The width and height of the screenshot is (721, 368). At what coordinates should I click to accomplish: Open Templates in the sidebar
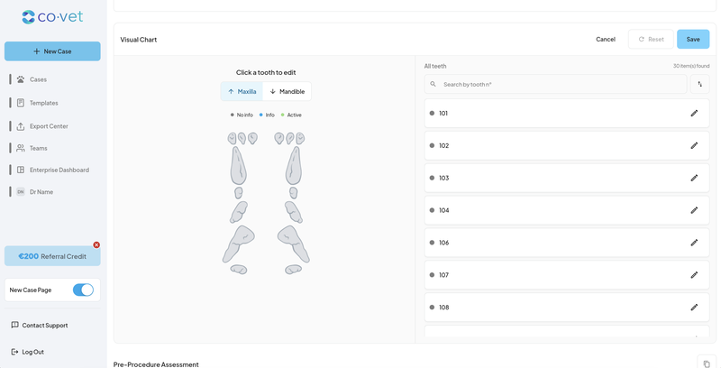coord(43,103)
